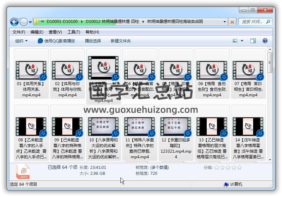Click filename text 06【格局 食伤生财】
This screenshot has height=197, width=282.
point(212,89)
